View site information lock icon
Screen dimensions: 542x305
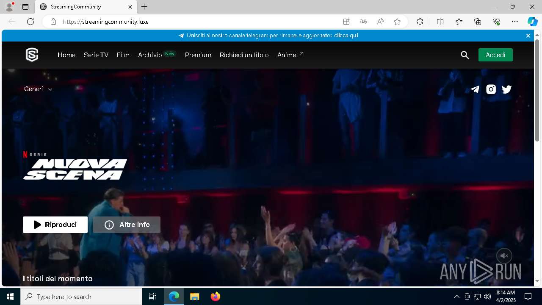coord(53,22)
